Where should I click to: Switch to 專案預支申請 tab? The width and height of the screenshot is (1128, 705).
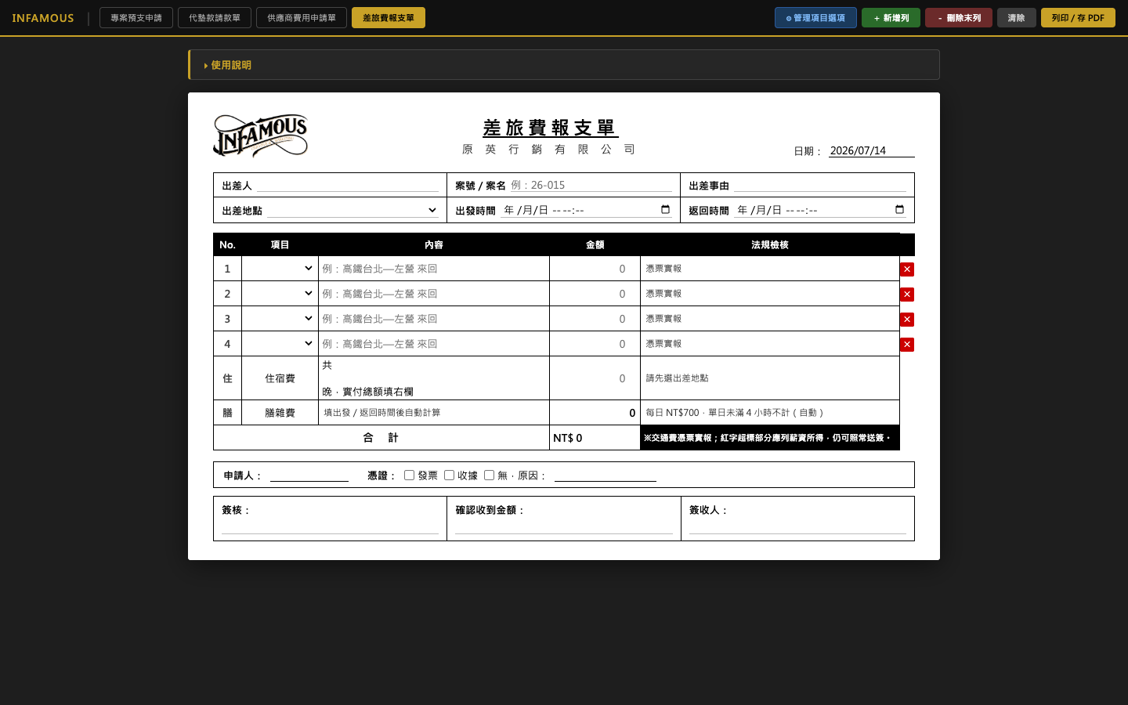point(136,18)
